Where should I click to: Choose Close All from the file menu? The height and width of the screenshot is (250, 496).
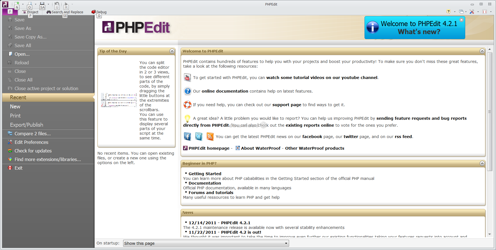pos(48,80)
